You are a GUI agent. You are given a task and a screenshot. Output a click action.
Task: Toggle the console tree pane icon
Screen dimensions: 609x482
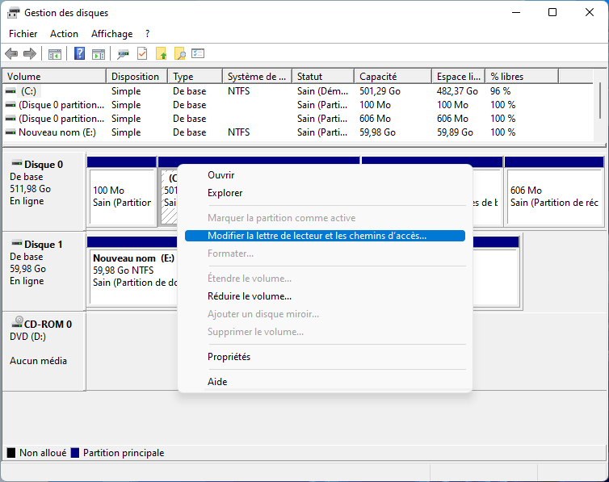tap(55, 54)
